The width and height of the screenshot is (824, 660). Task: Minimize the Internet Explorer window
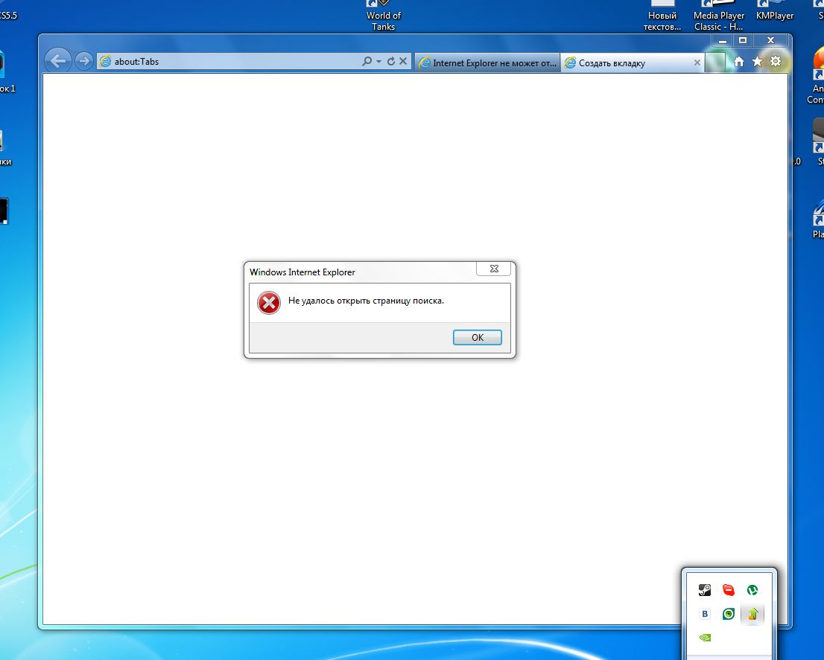(723, 40)
